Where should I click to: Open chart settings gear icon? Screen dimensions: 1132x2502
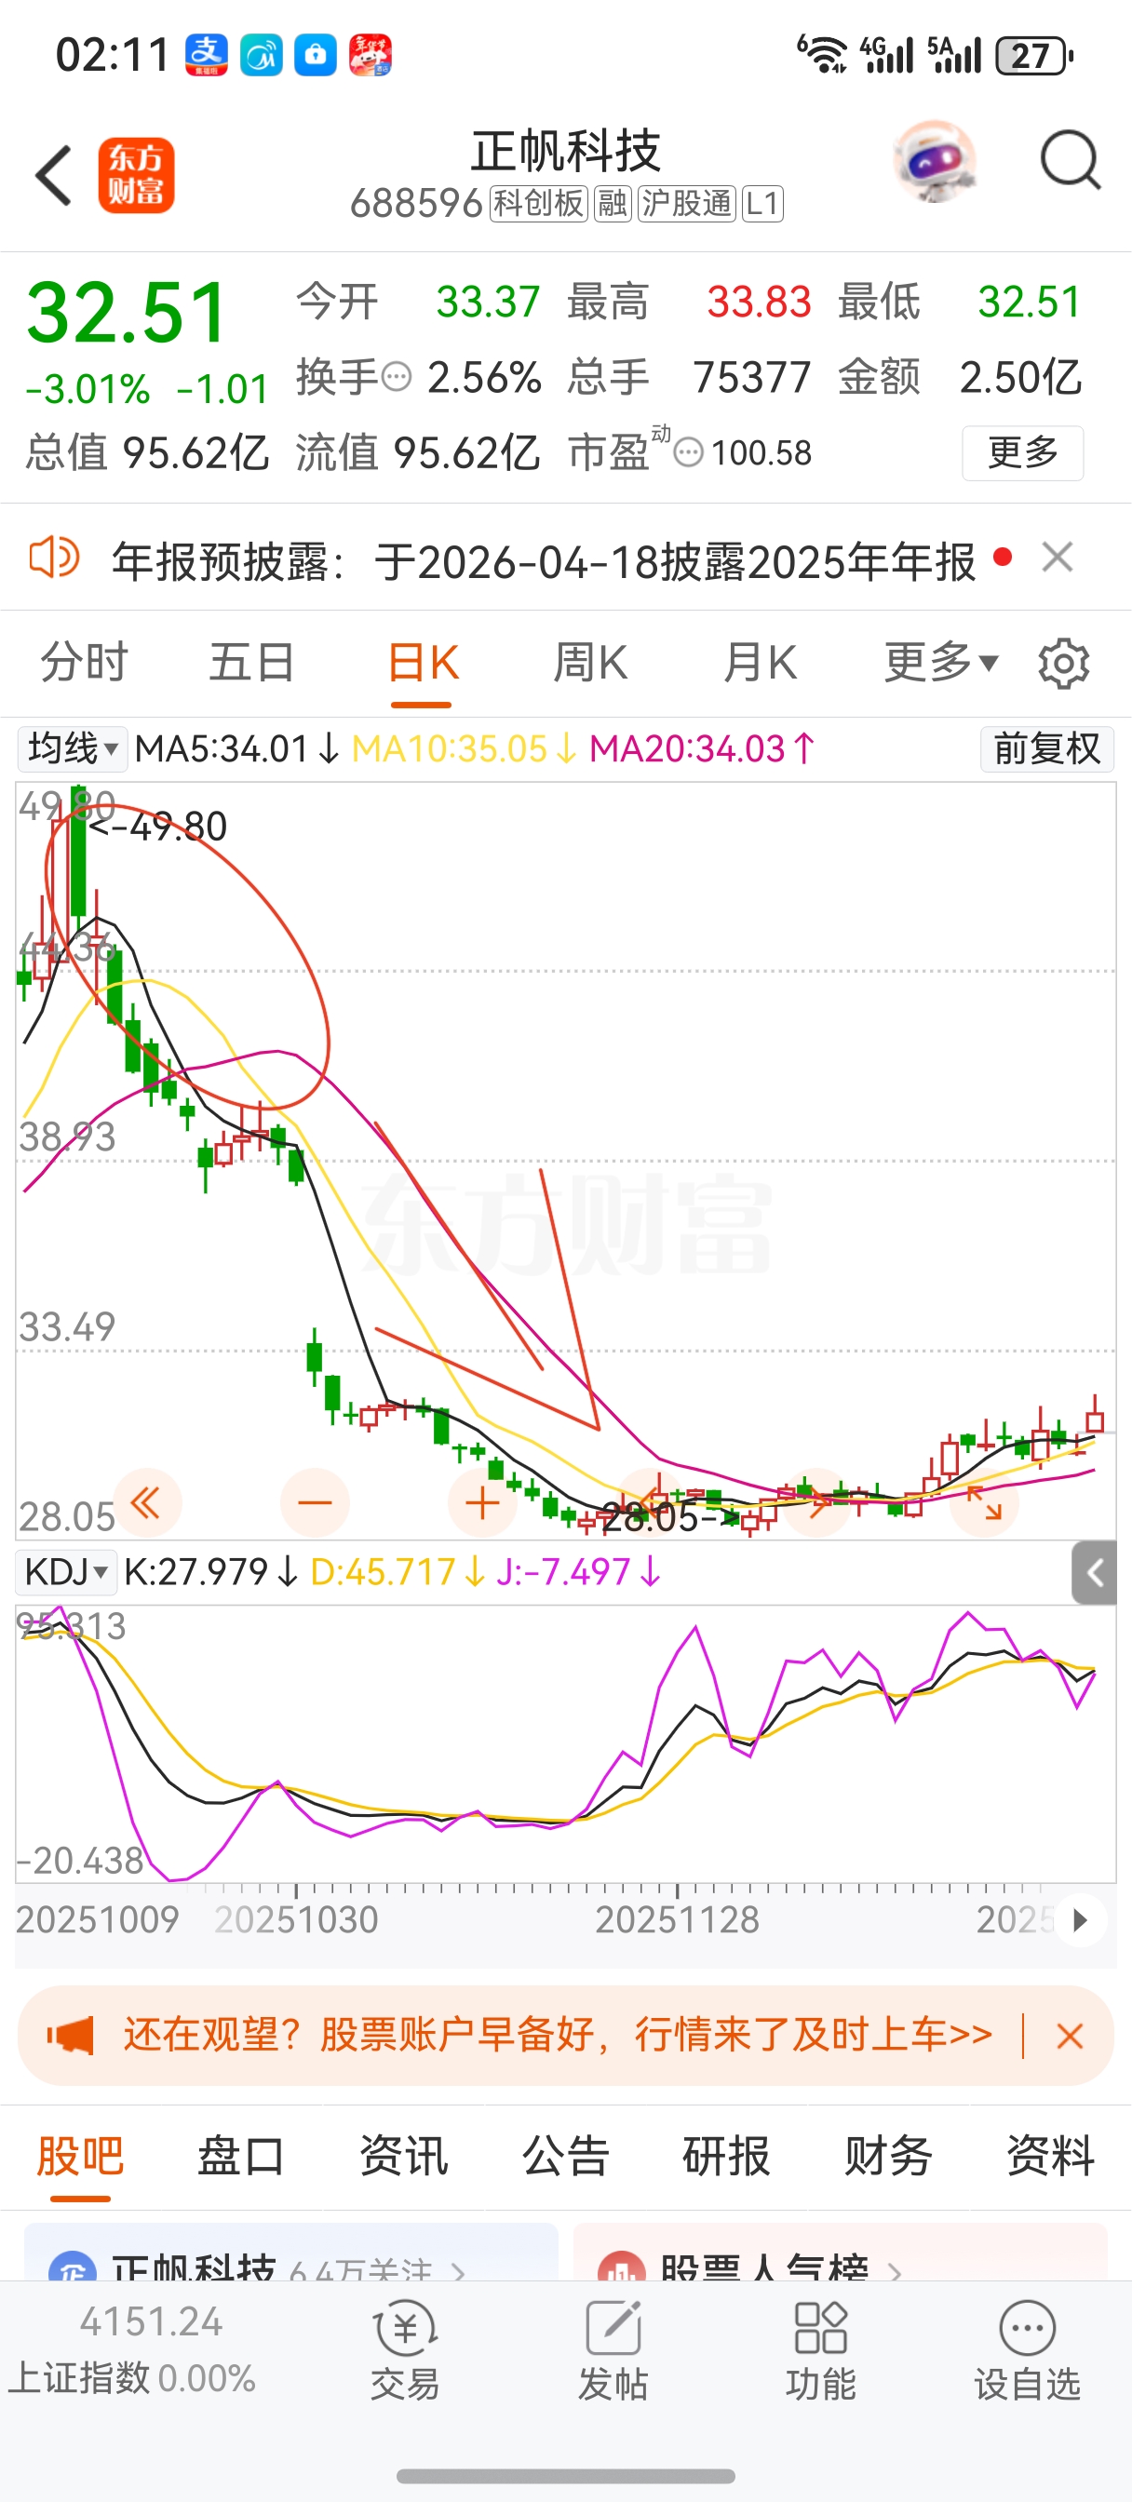tap(1064, 664)
